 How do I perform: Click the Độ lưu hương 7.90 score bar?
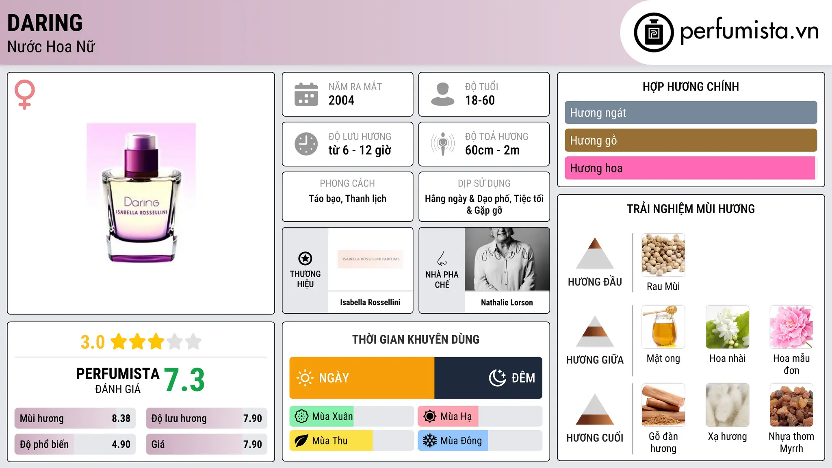point(206,418)
